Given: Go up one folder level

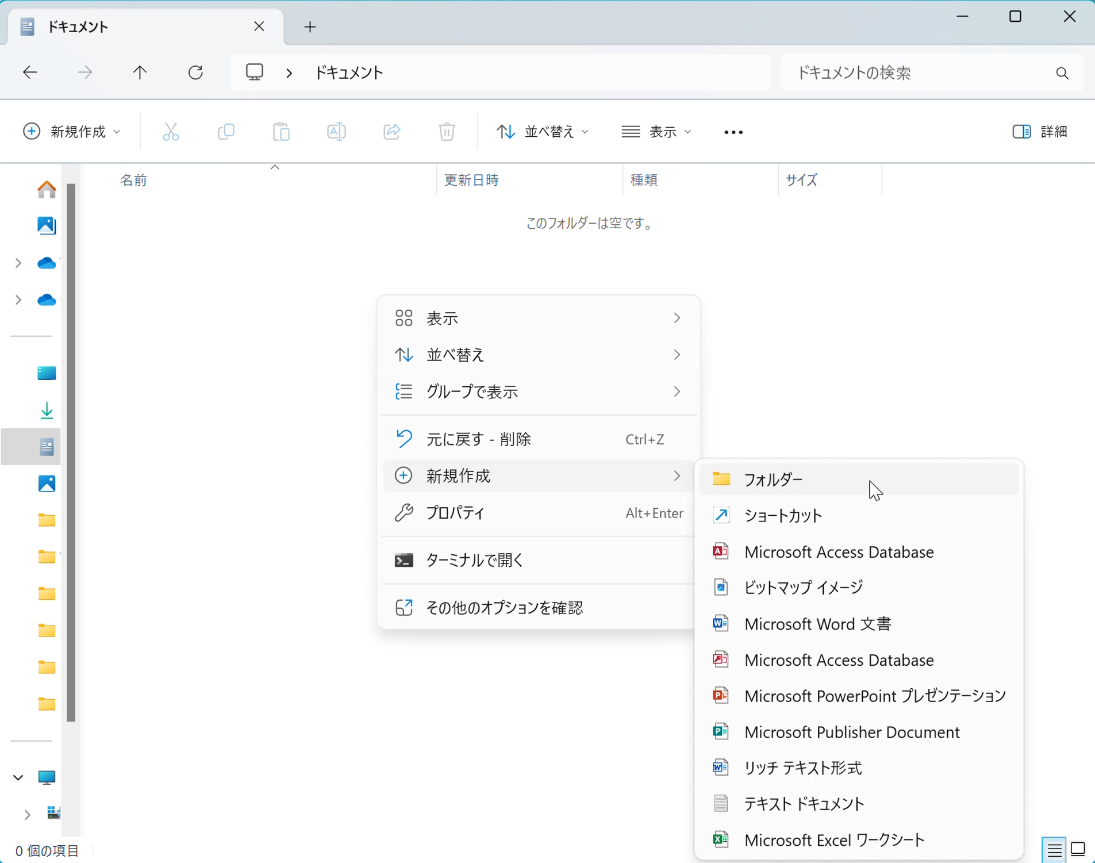Looking at the screenshot, I should pyautogui.click(x=140, y=72).
